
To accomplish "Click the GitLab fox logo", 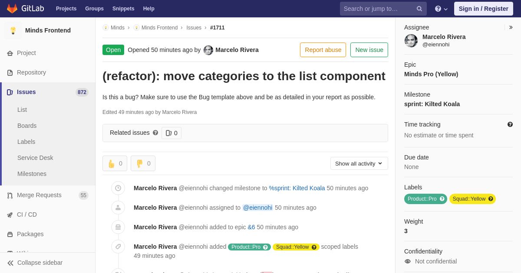I will click(12, 9).
